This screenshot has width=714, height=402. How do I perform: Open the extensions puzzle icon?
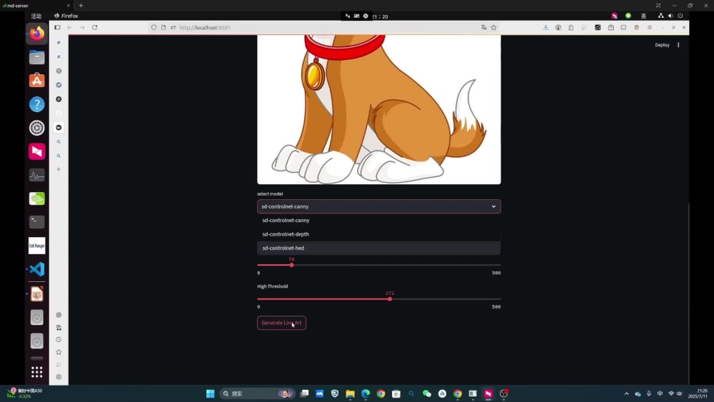(x=571, y=27)
